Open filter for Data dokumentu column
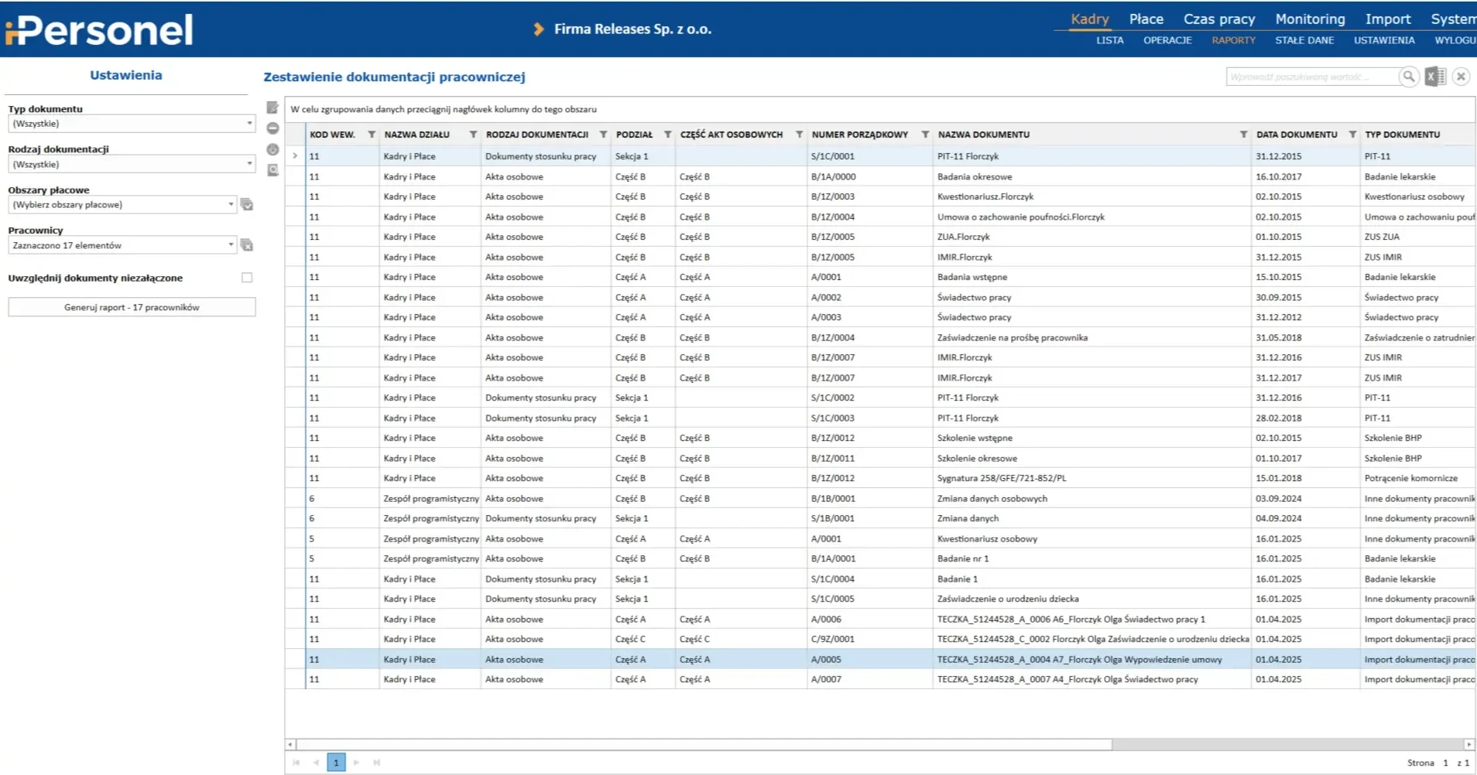The height and width of the screenshot is (775, 1477). (1352, 135)
